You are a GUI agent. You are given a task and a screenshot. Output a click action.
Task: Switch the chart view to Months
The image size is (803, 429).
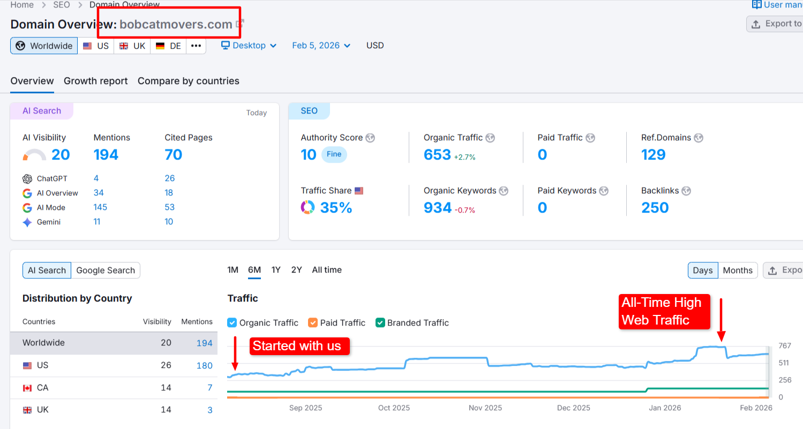click(738, 270)
